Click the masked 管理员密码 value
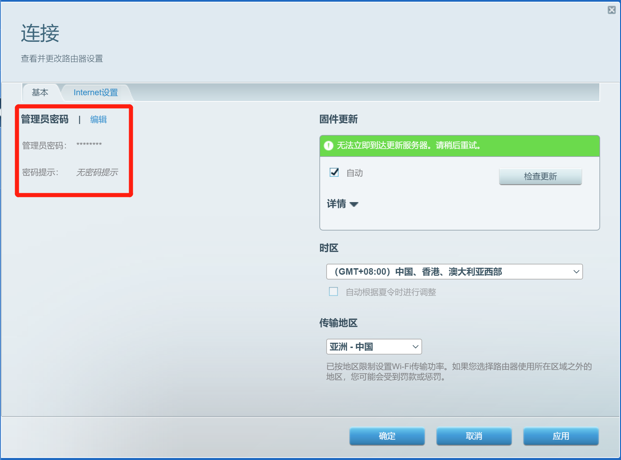Image resolution: width=621 pixels, height=460 pixels. point(89,145)
